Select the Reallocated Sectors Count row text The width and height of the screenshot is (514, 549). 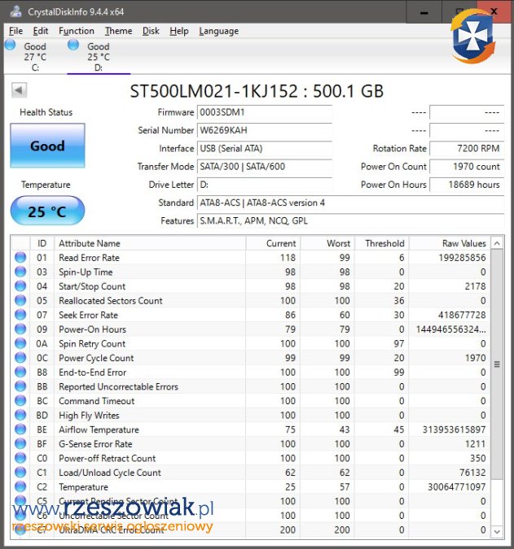click(x=111, y=301)
